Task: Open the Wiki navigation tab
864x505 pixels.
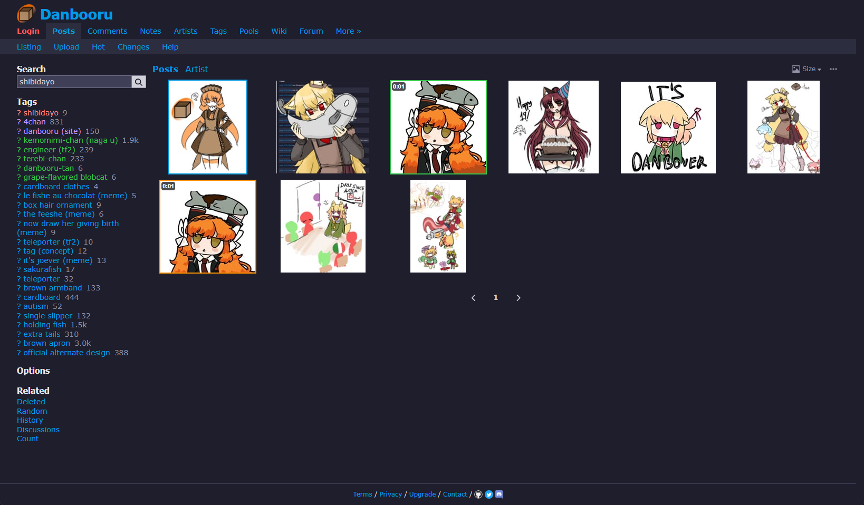Action: (x=279, y=31)
